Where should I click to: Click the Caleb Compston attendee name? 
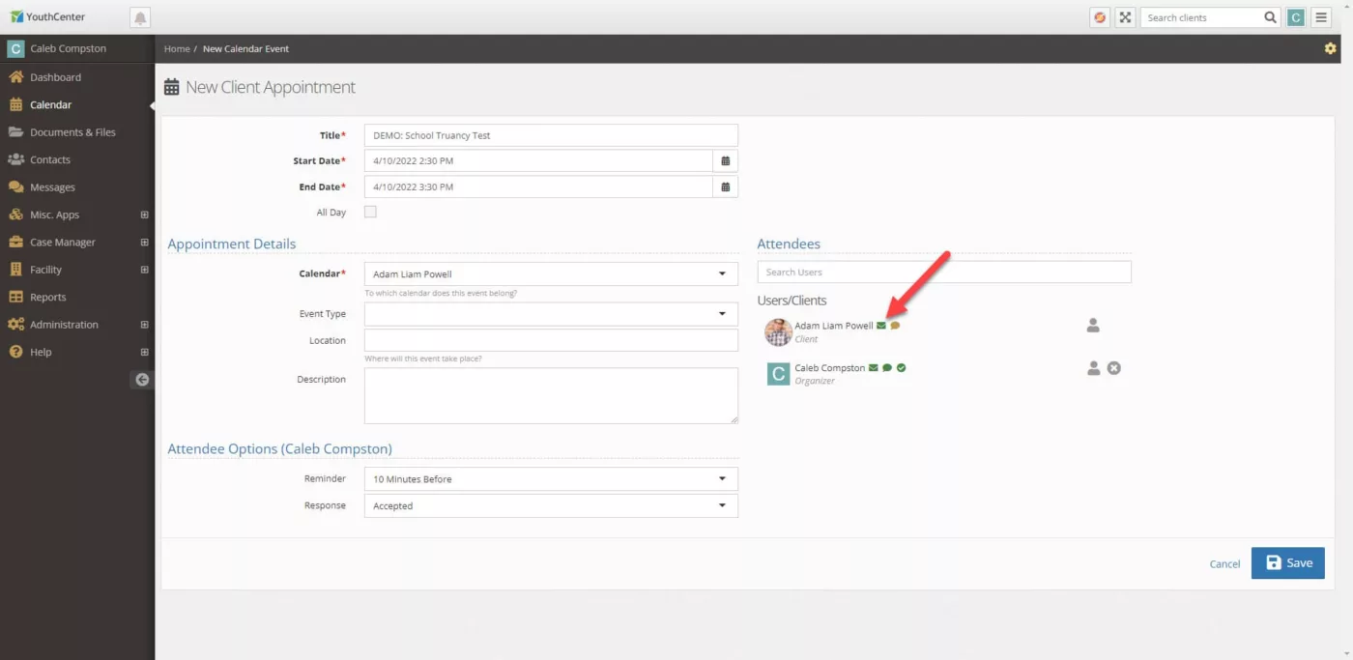pos(829,368)
